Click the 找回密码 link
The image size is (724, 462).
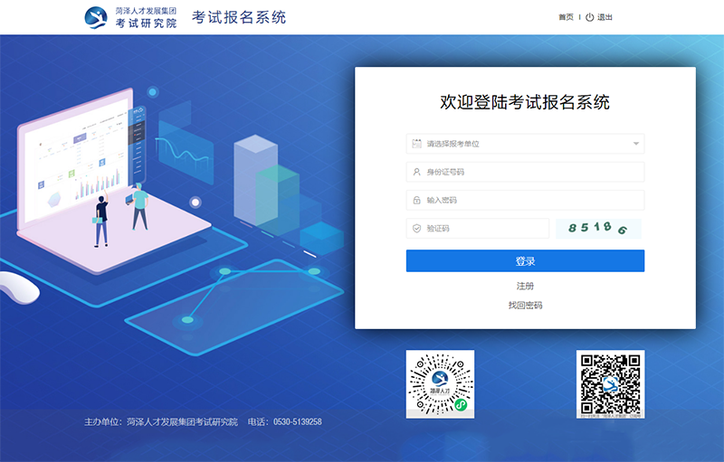pos(525,306)
